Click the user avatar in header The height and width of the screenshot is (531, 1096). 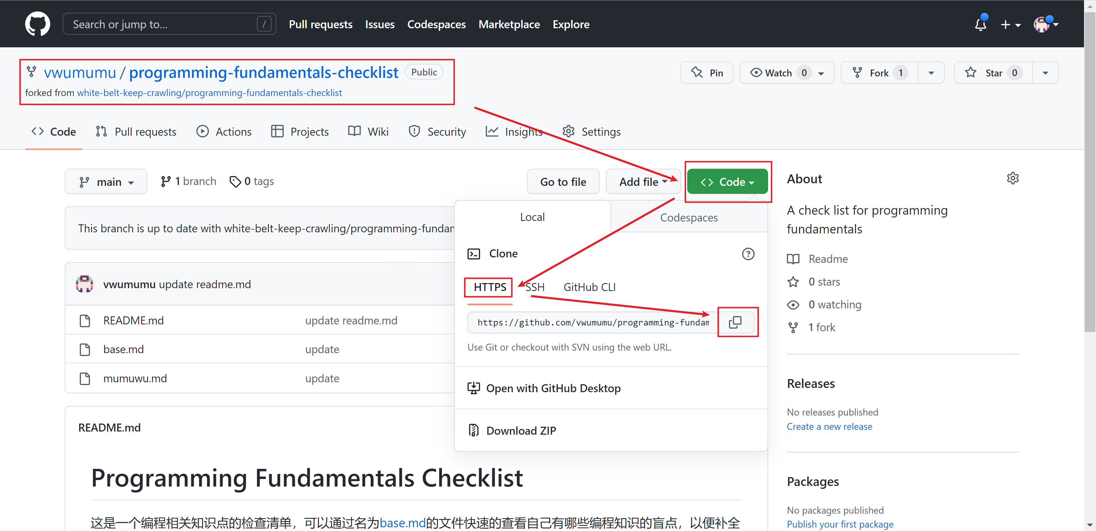click(1041, 25)
